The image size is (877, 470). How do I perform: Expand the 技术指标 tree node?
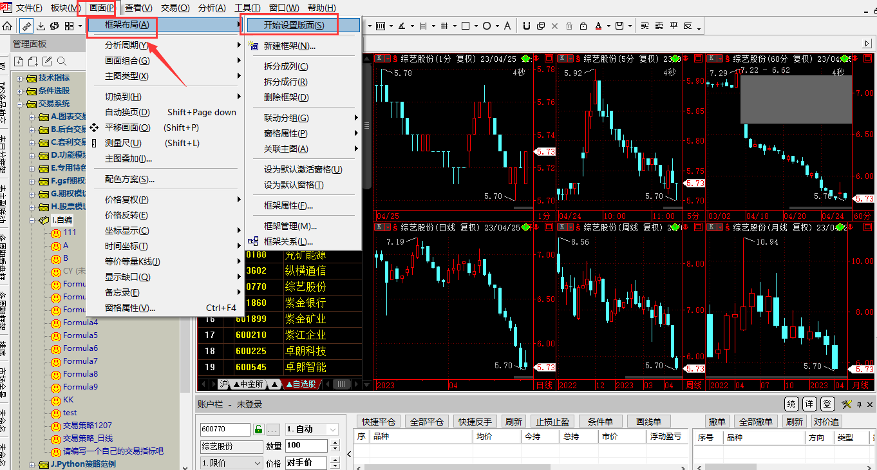(20, 78)
